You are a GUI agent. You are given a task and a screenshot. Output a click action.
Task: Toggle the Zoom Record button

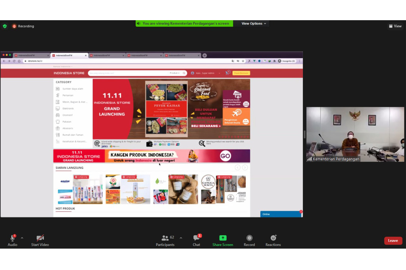click(x=249, y=240)
